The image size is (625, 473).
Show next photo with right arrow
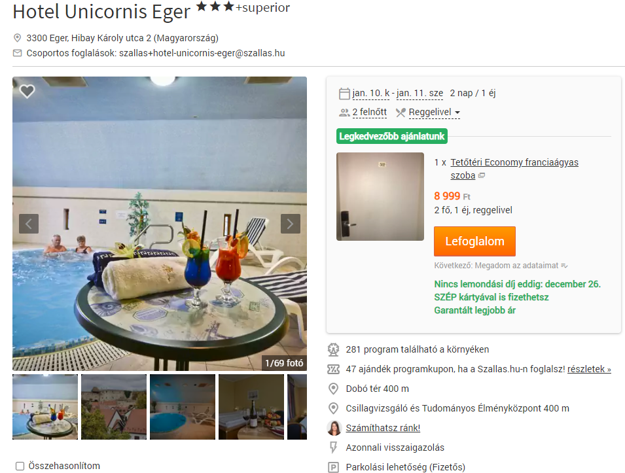(x=290, y=224)
